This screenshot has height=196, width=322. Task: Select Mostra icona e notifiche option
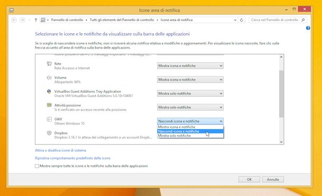191,127
